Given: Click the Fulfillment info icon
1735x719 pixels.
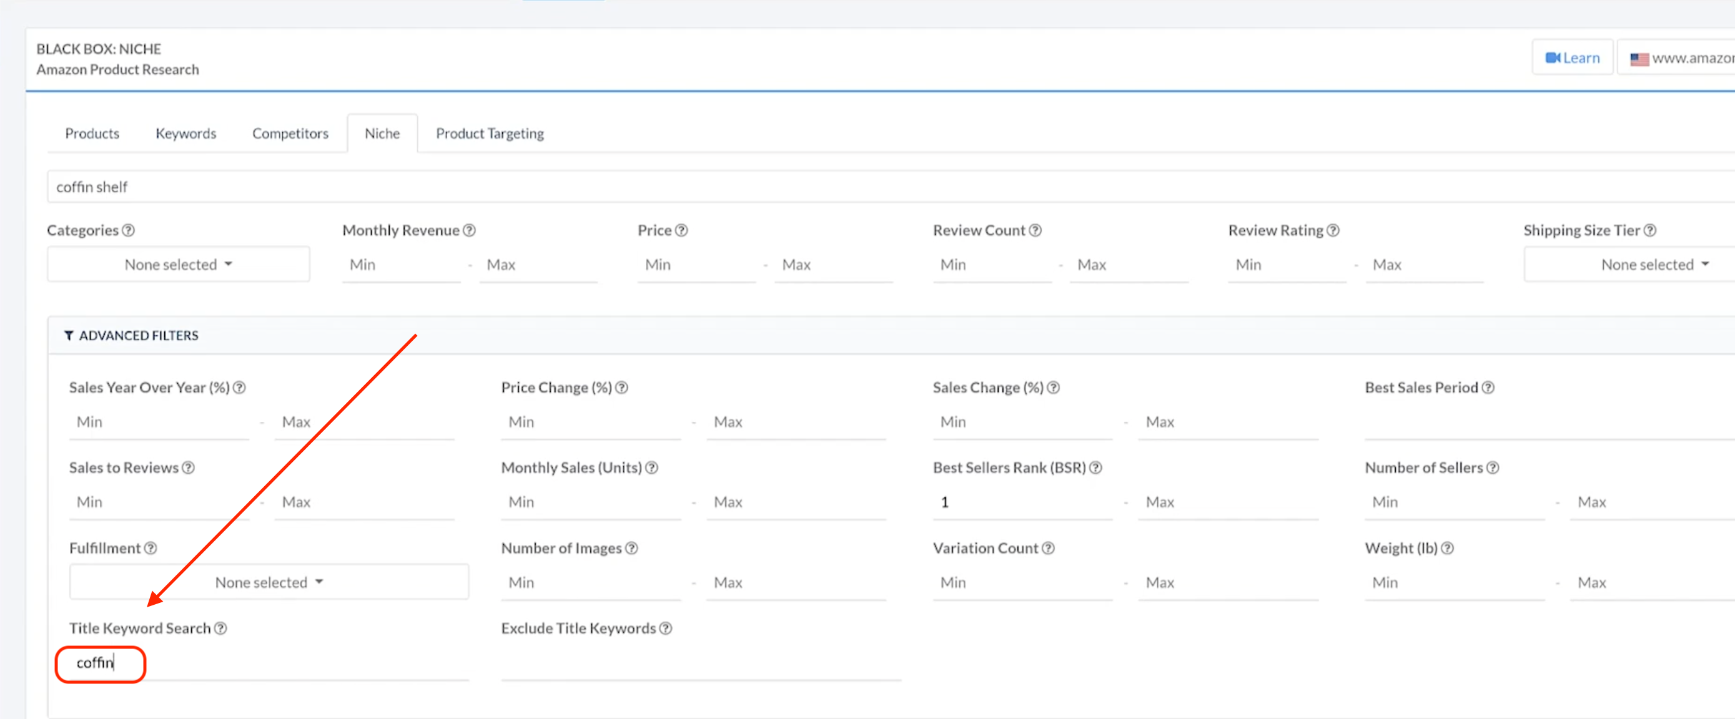Looking at the screenshot, I should coord(150,548).
